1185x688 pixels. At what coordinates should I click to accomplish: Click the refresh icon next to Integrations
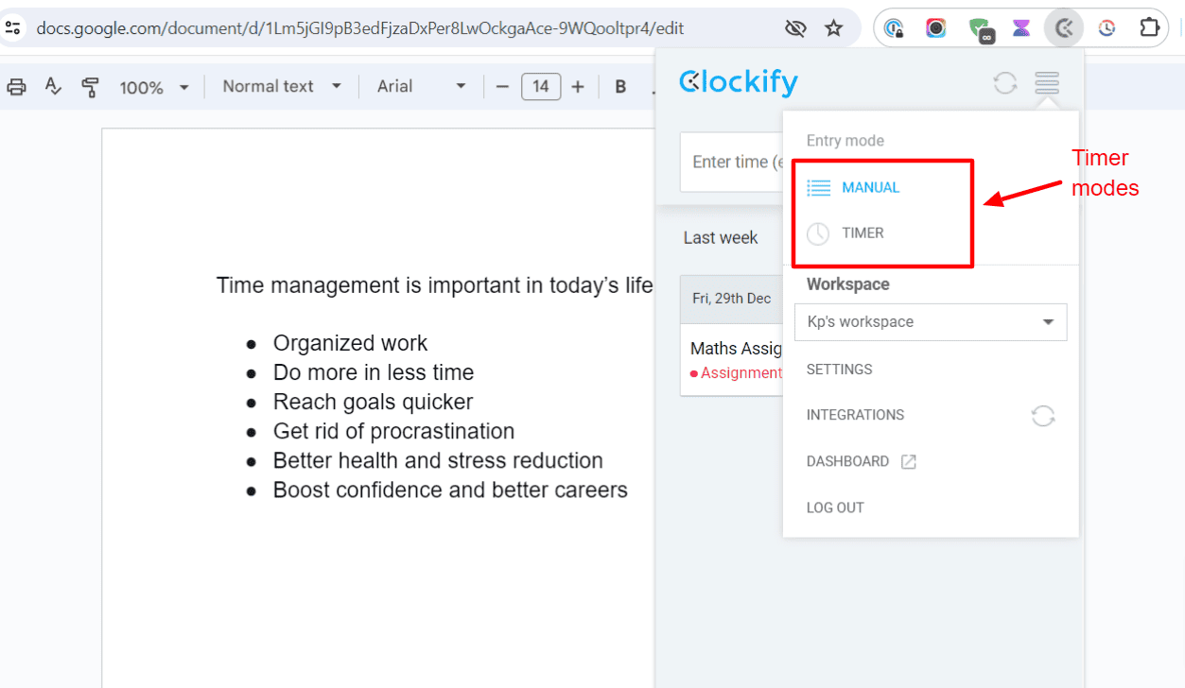pyautogui.click(x=1043, y=416)
